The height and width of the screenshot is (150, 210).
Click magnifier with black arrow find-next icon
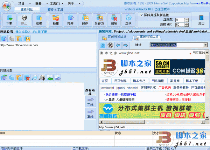coord(42,77)
